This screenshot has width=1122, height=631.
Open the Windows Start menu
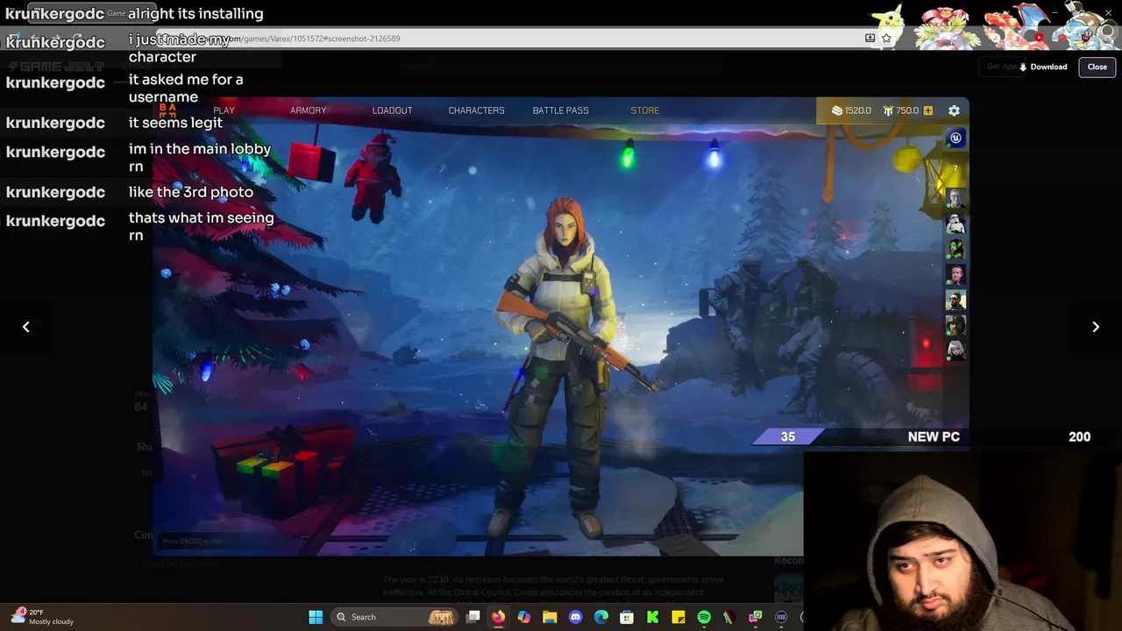click(x=316, y=617)
